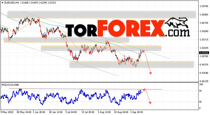This screenshot has width=210, height=115.
Task: Select the zone rectangle near 1.02185
Action: pos(101,48)
